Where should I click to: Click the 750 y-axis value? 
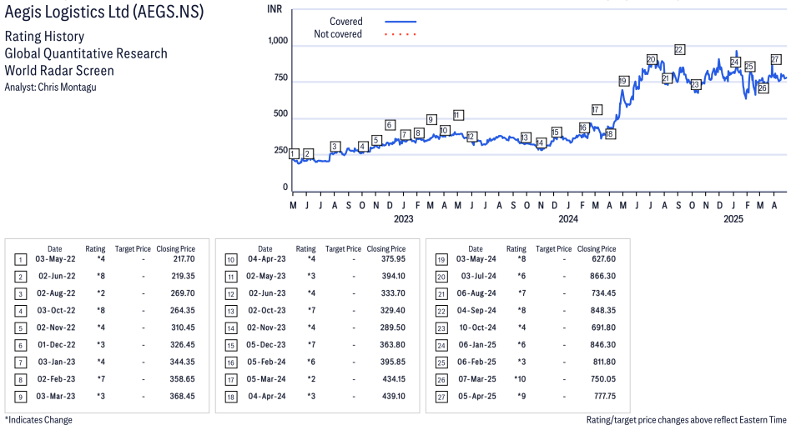[x=280, y=77]
